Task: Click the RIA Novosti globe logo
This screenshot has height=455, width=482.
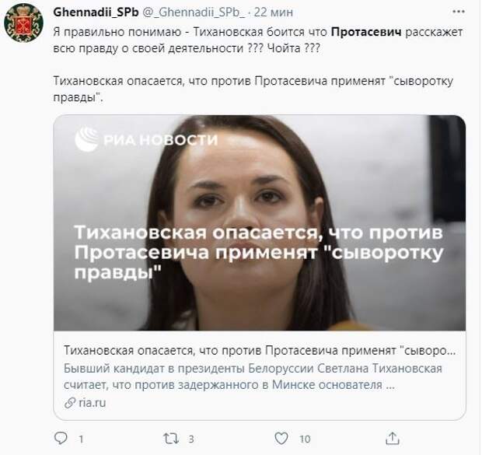Action: pos(86,140)
